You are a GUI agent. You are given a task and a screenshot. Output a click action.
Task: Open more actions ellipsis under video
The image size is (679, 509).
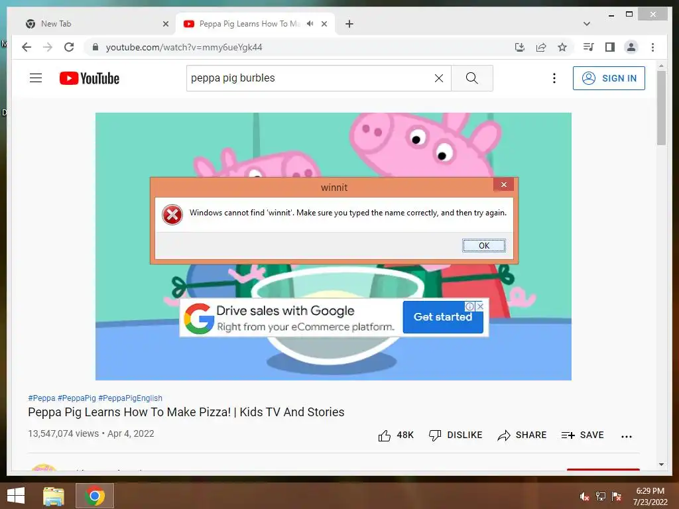[626, 436]
